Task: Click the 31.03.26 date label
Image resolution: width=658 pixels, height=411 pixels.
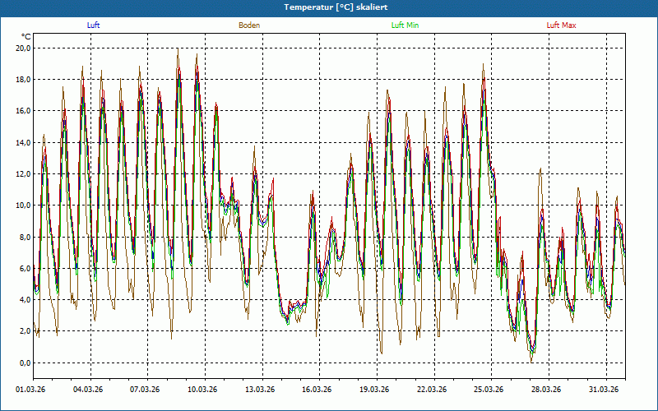Action: (x=603, y=390)
